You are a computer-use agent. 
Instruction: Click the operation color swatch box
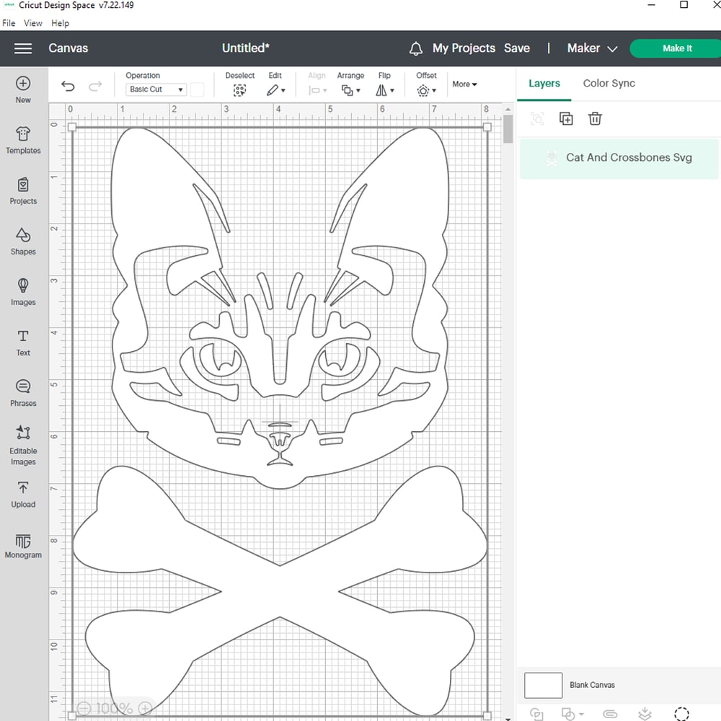197,89
